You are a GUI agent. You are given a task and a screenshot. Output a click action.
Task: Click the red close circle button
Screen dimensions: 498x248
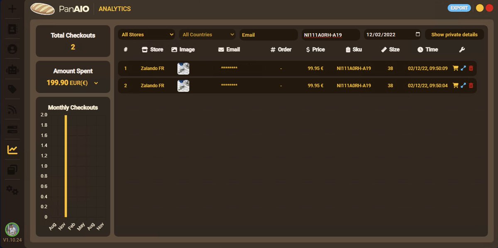[x=489, y=8]
